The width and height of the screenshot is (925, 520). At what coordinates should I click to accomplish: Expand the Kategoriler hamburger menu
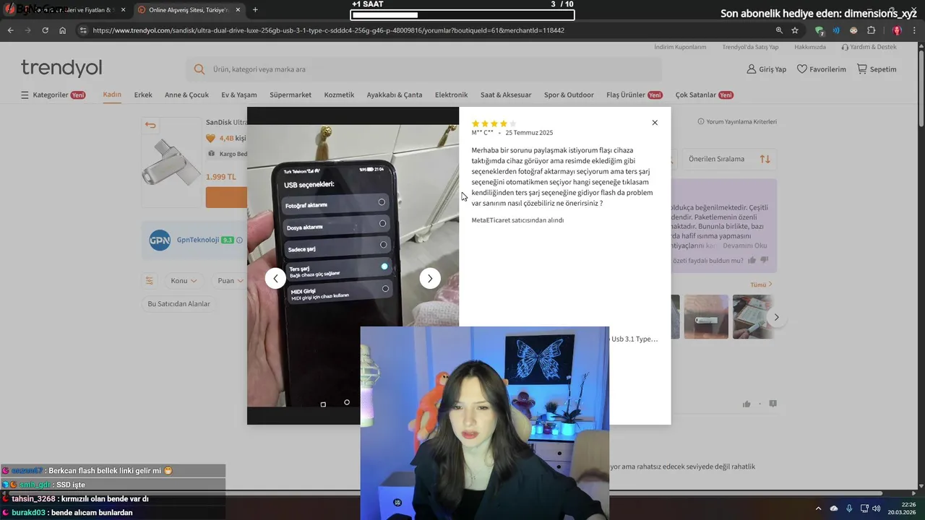pyautogui.click(x=53, y=95)
